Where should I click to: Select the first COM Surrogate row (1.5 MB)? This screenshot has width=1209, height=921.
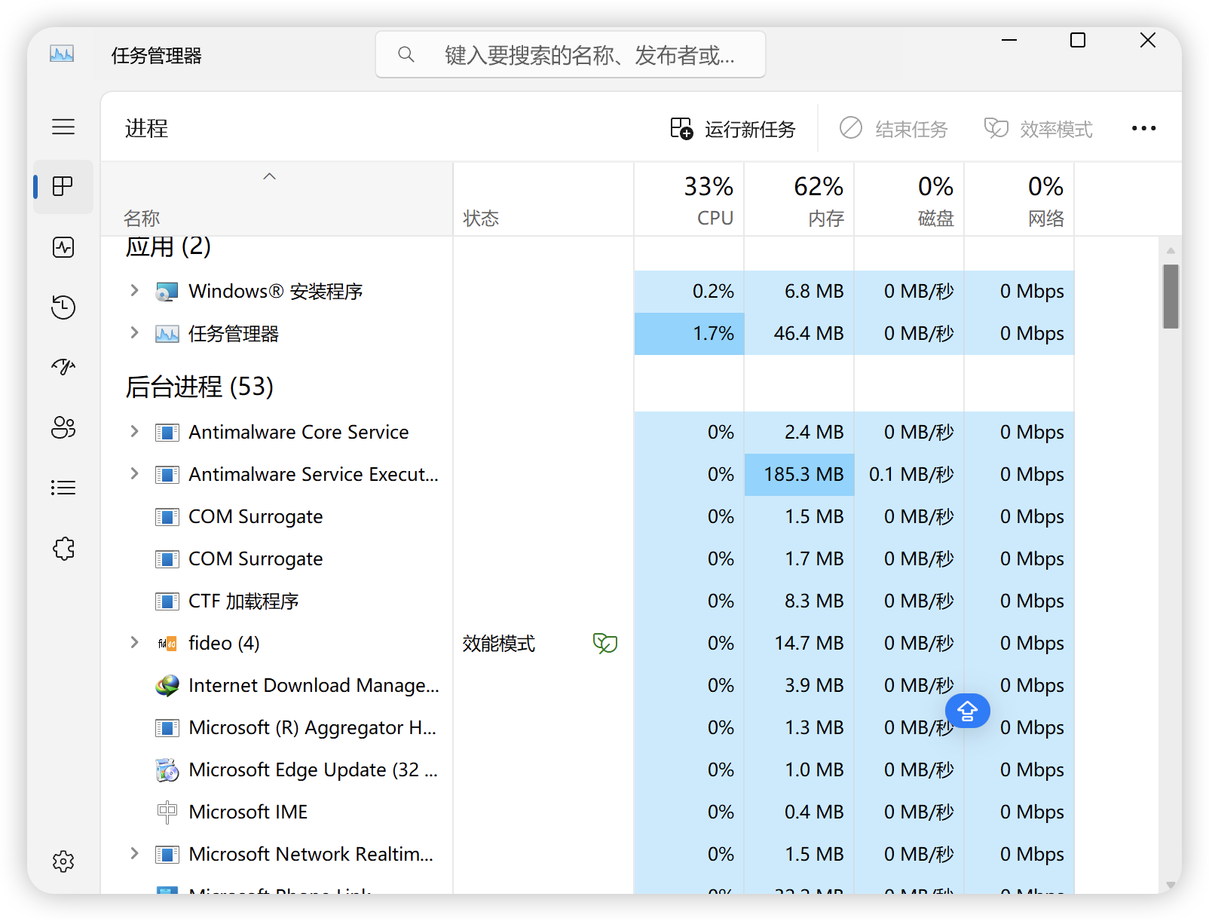tap(587, 517)
